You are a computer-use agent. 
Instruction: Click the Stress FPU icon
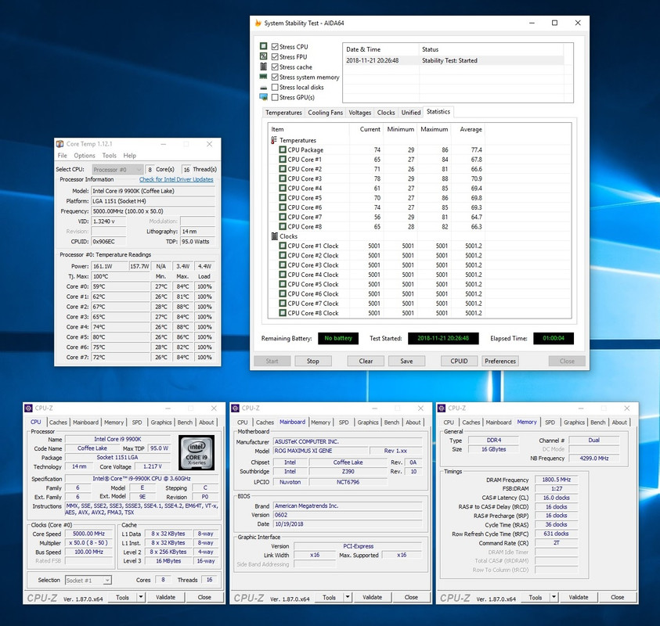tap(264, 56)
